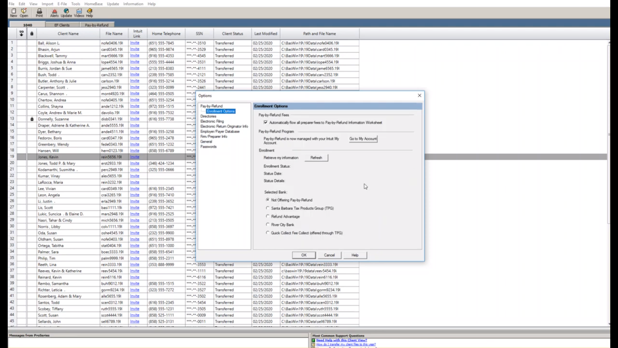Select the Blackwell, Tammy client name

pyautogui.click(x=52, y=56)
